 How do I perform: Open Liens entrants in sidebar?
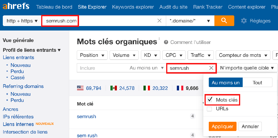pos(18,58)
